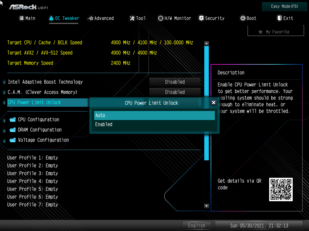Expand Voltage Configuration submenu
This screenshot has height=231, width=309.
(x=43, y=140)
